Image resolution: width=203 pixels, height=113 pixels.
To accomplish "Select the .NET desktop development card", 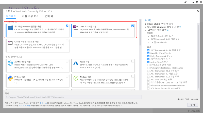I will 103,30.
